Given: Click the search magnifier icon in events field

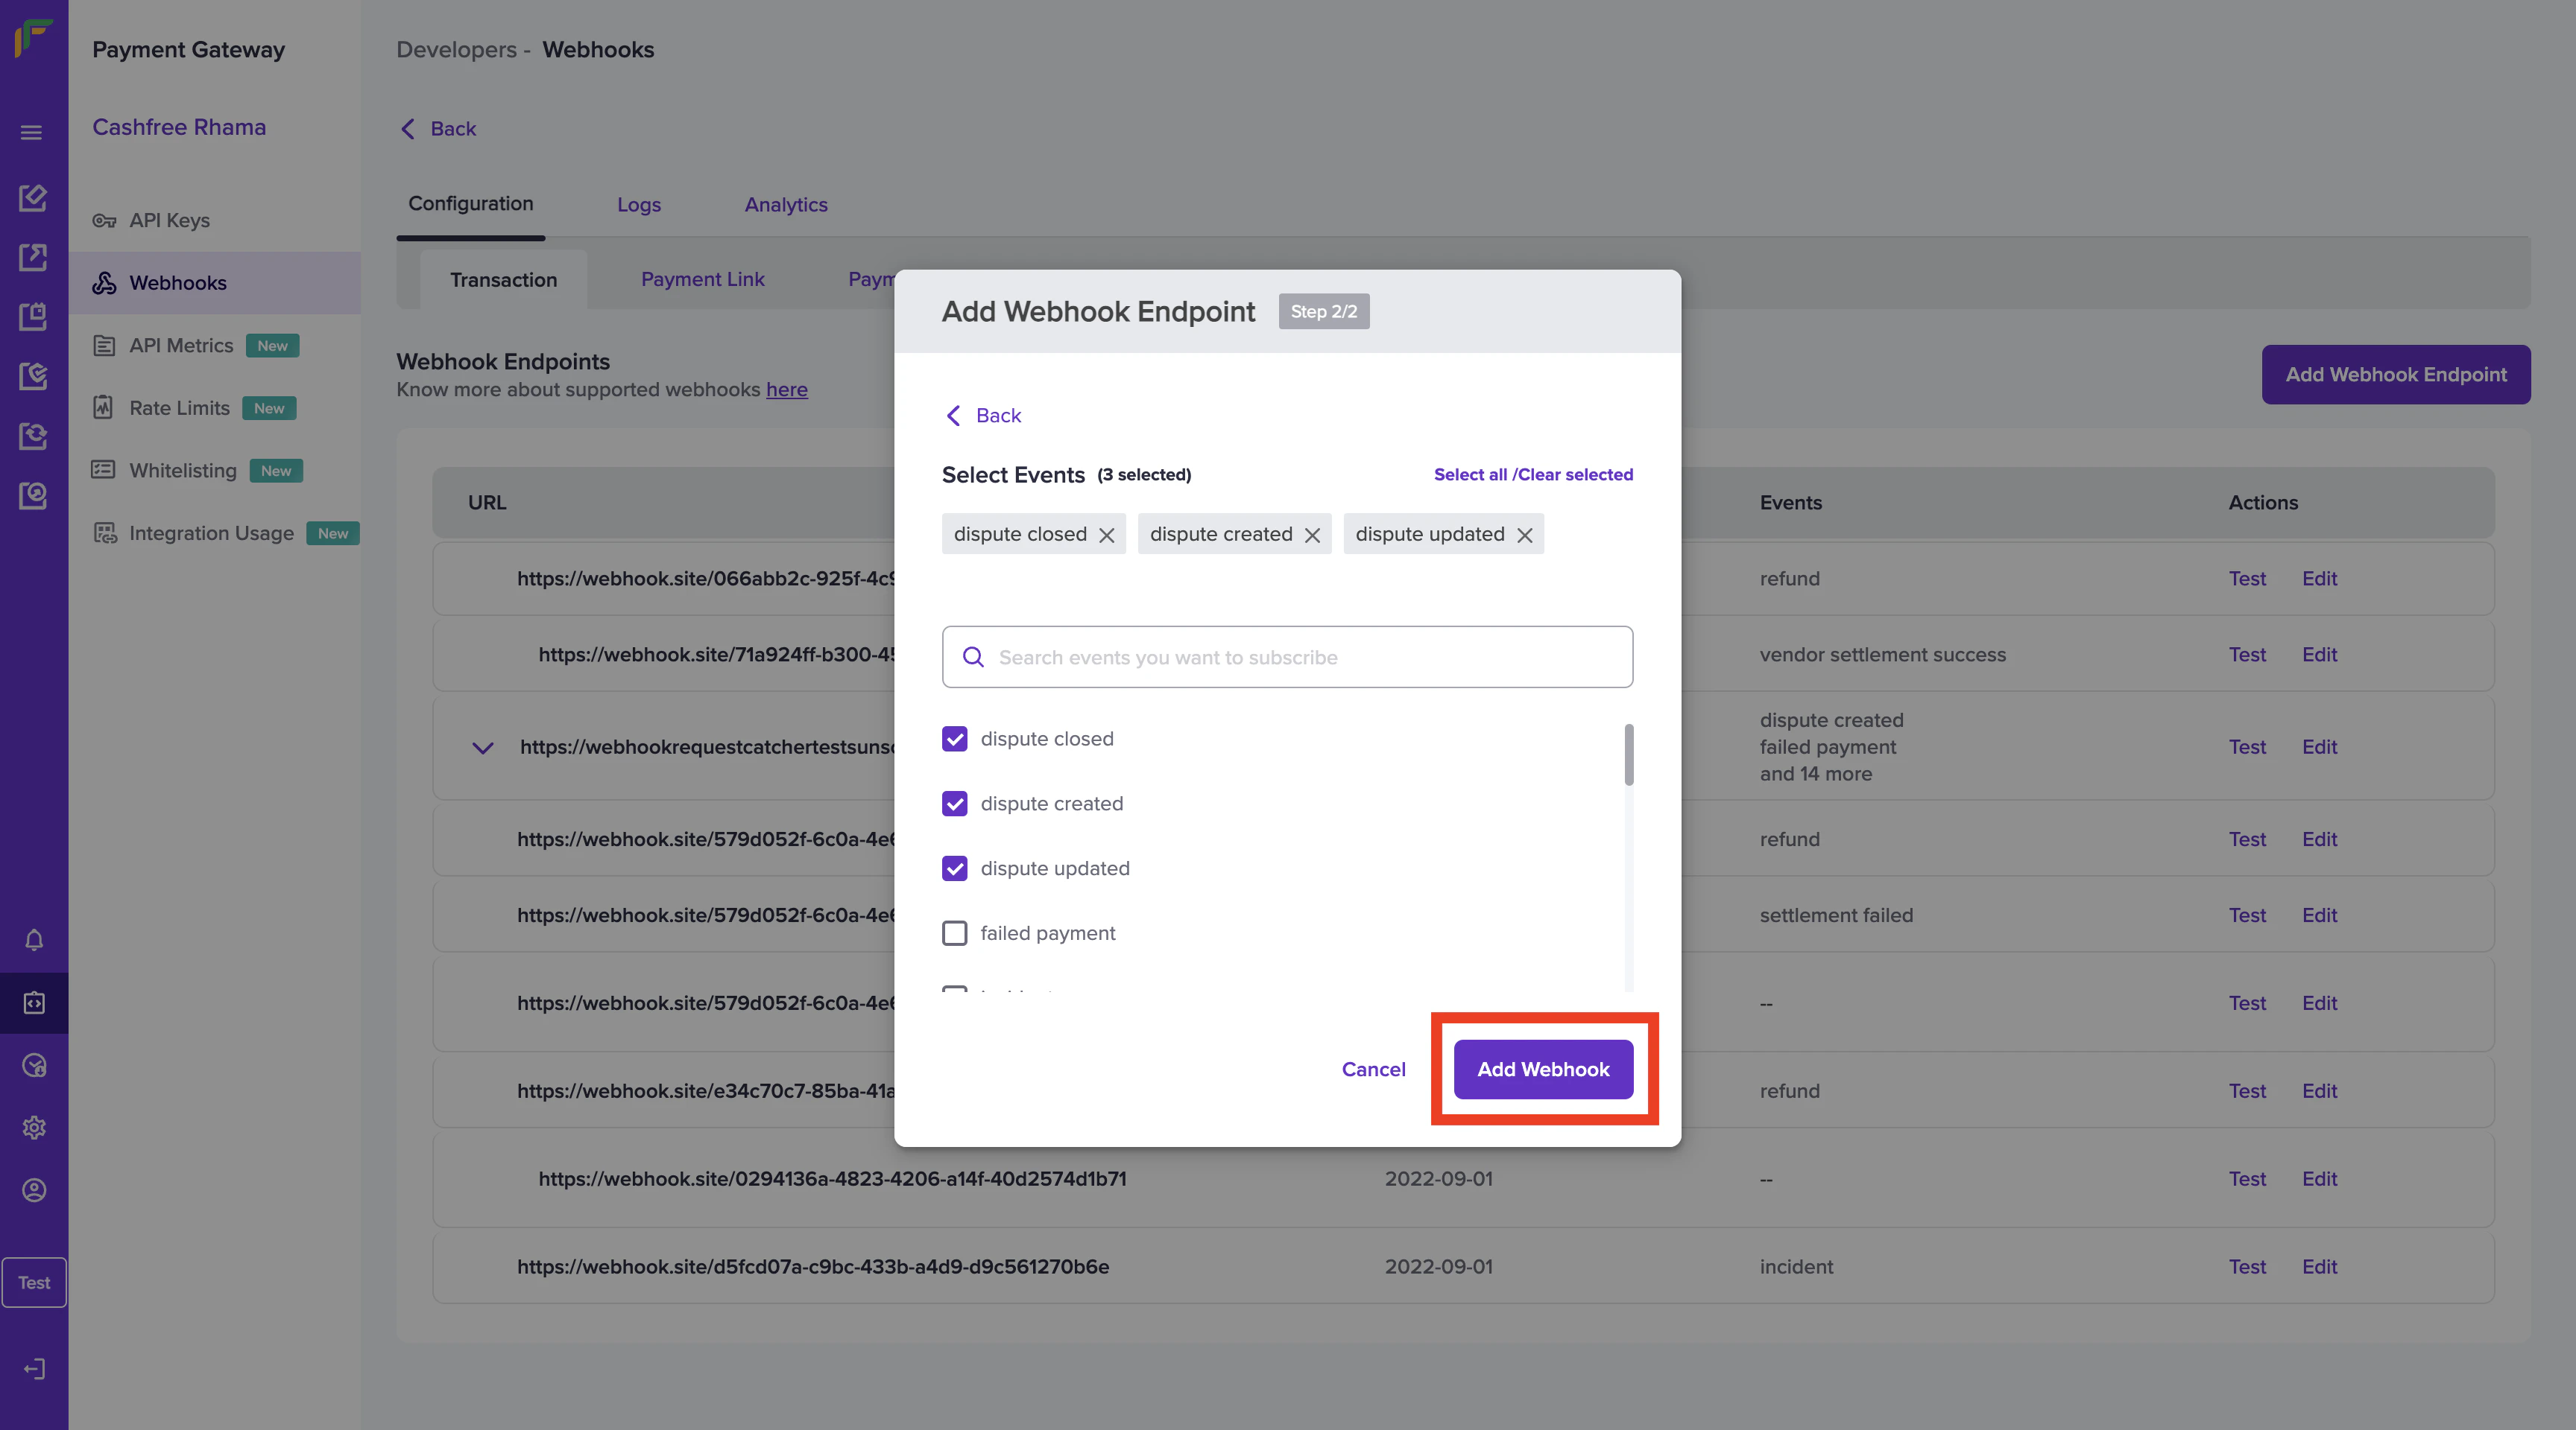Looking at the screenshot, I should 972,657.
